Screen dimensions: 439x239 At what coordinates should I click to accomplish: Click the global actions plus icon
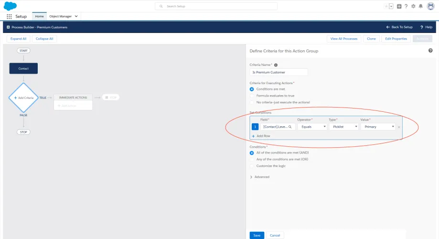(x=399, y=6)
